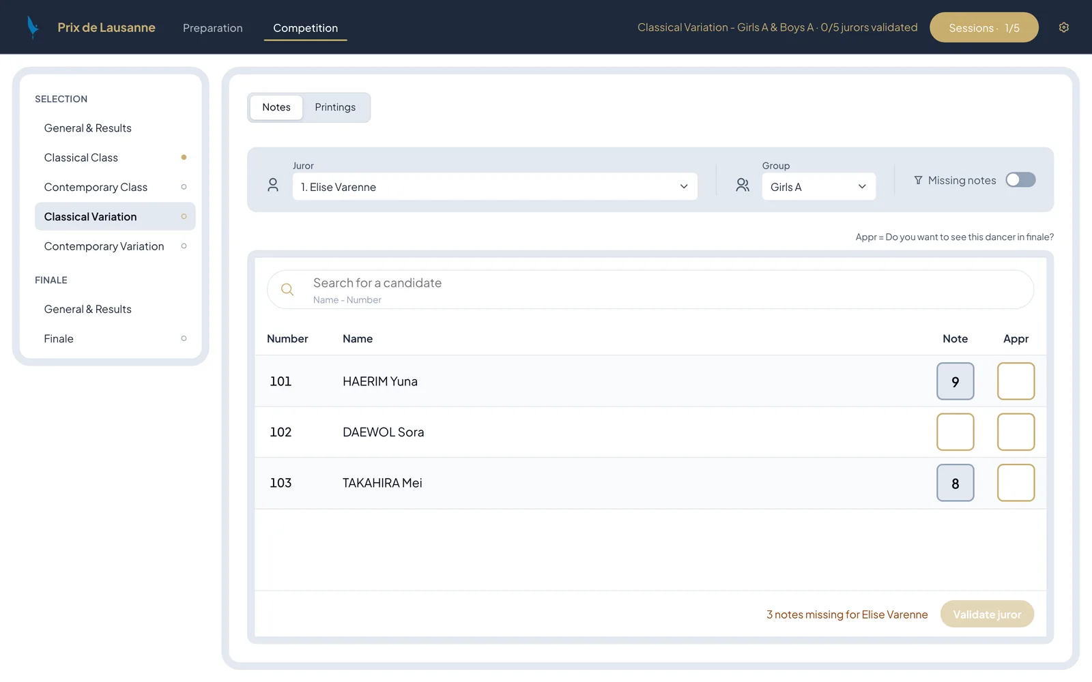The height and width of the screenshot is (682, 1092).
Task: Click the jurors validated session status text
Action: [x=777, y=27]
